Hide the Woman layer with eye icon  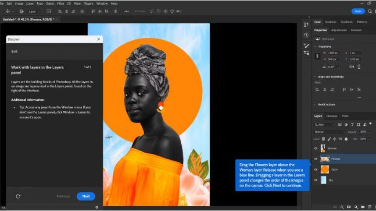pos(316,148)
